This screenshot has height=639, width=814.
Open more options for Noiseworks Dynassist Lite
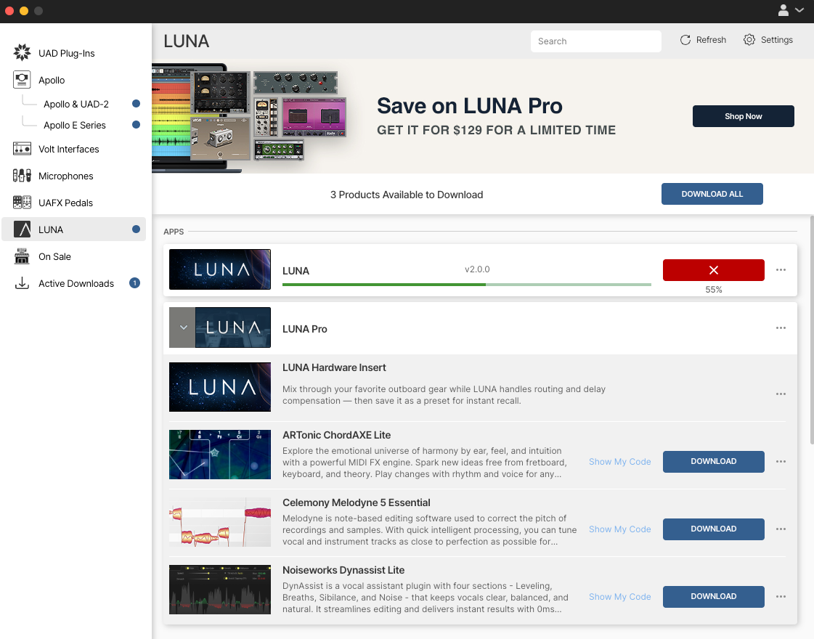point(781,596)
